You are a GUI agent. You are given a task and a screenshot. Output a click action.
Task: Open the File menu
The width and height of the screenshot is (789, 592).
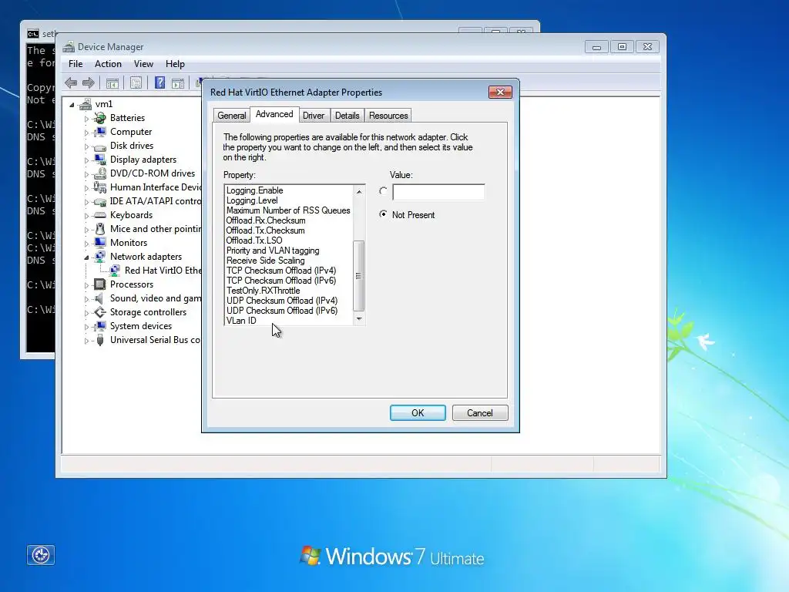coord(76,64)
